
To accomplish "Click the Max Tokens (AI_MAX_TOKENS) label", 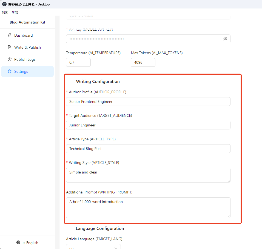I will pyautogui.click(x=157, y=53).
